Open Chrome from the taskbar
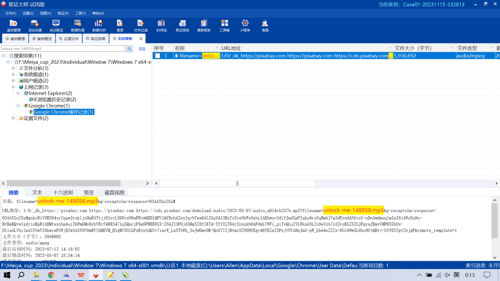Image resolution: width=500 pixels, height=281 pixels. pos(51,275)
